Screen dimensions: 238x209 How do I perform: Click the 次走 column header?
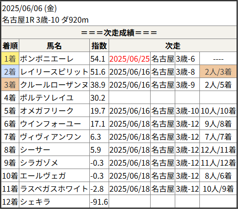pyautogui.click(x=173, y=46)
